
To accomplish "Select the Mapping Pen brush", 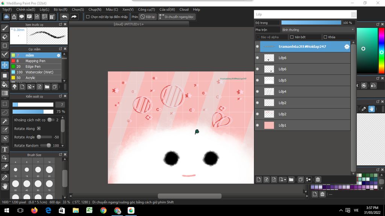I will (x=36, y=61).
